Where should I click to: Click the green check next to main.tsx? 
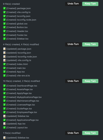4,68
